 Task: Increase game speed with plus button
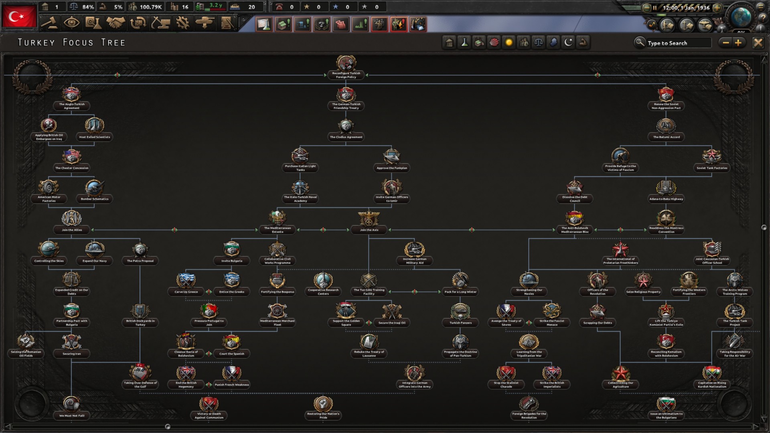pos(717,8)
